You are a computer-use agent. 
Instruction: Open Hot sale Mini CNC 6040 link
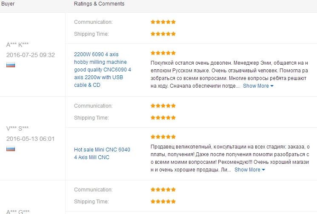click(x=102, y=154)
